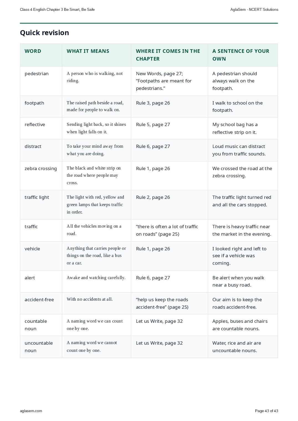
Task: Click the aglasem.com footer link
Action: 31,411
